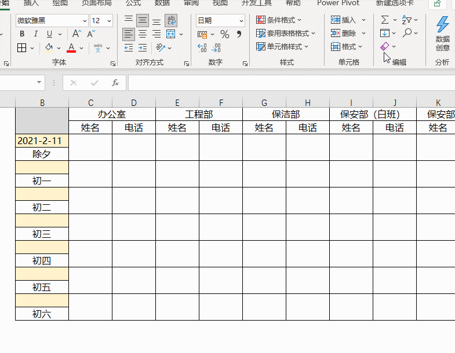Cancel formula entry with X
Screen dimensions: 455x353
click(74, 83)
